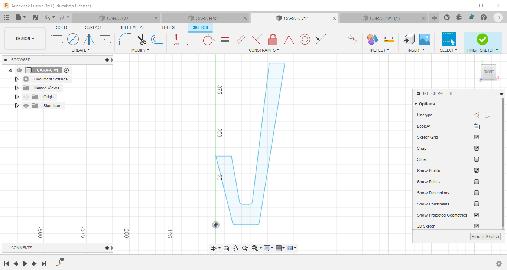The image size is (507, 270).
Task: Expand the Named Views tree node
Action: click(17, 88)
